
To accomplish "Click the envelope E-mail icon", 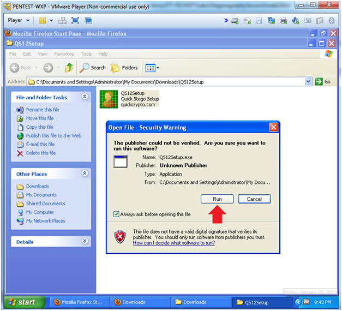I will point(20,145).
